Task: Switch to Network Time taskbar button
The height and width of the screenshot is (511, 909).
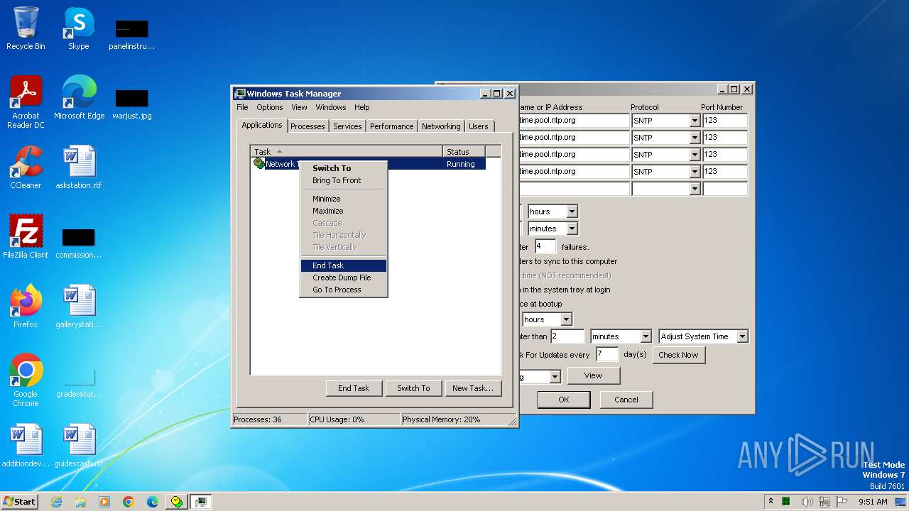Action: [x=177, y=502]
